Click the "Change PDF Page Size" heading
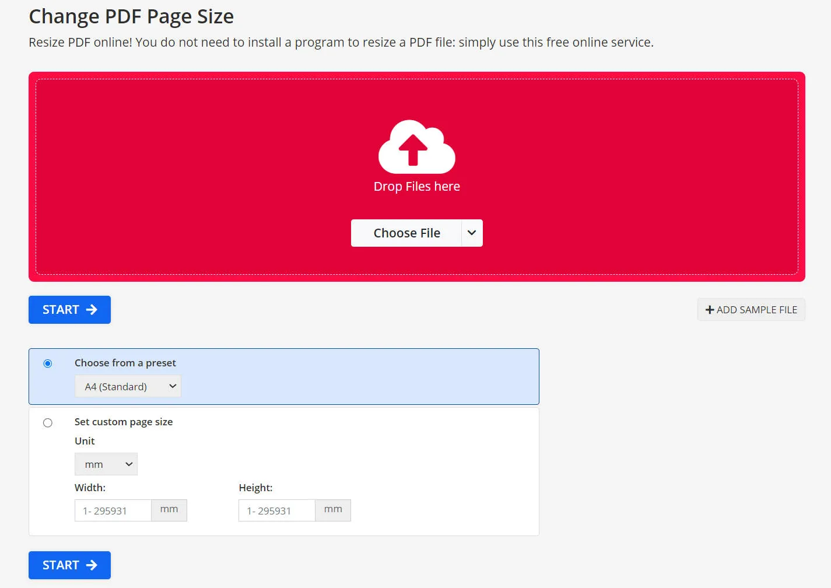Image resolution: width=831 pixels, height=588 pixels. tap(131, 16)
